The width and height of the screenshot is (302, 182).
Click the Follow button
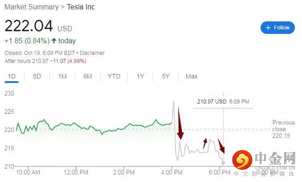[278, 28]
